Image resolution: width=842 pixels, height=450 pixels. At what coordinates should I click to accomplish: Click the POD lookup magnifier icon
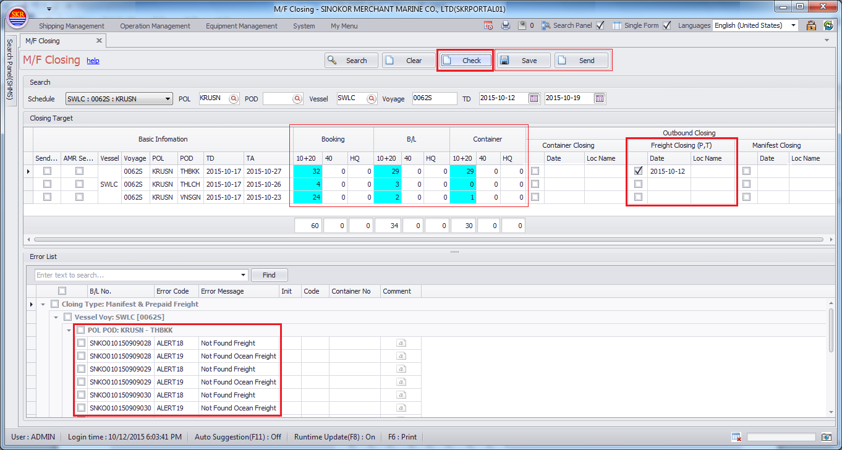[297, 98]
